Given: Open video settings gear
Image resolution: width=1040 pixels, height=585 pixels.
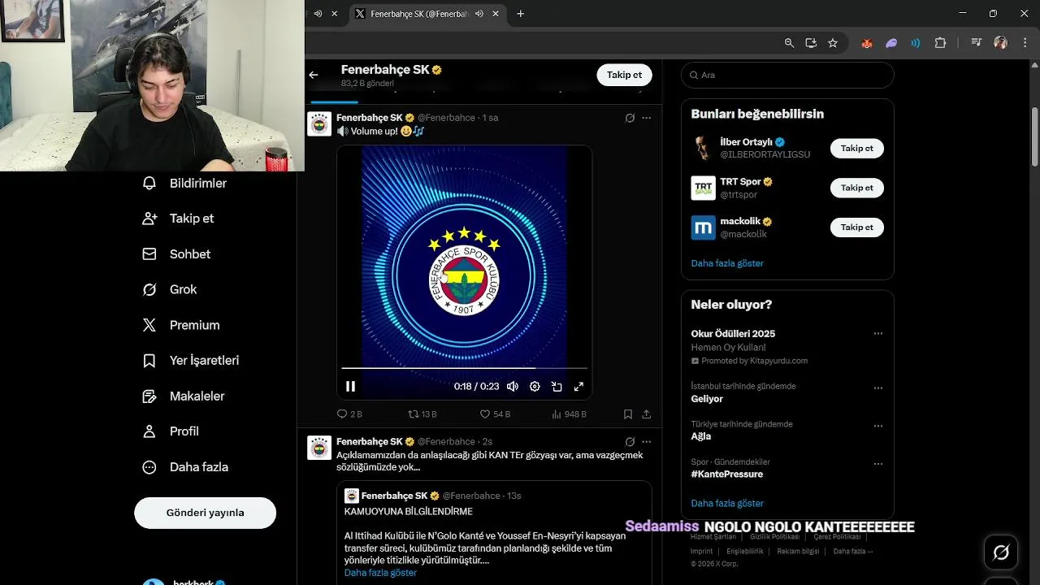Looking at the screenshot, I should [535, 387].
